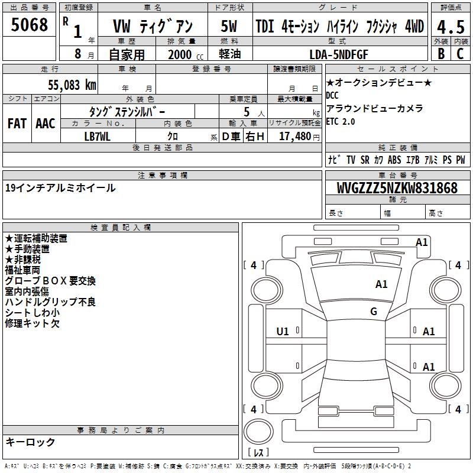The height and width of the screenshot is (473, 473).
Task: Click seating capacity 5 人
Action: pos(254,112)
